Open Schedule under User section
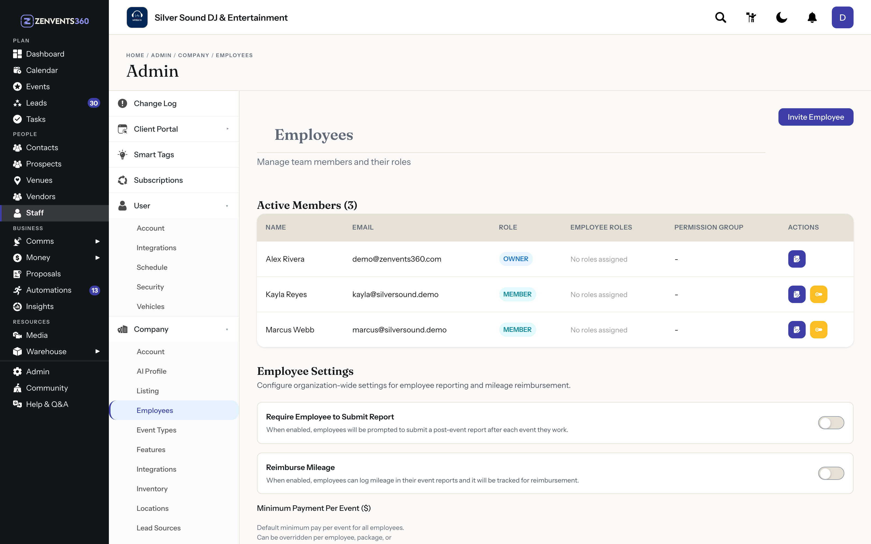Viewport: 871px width, 544px height. click(x=174, y=267)
